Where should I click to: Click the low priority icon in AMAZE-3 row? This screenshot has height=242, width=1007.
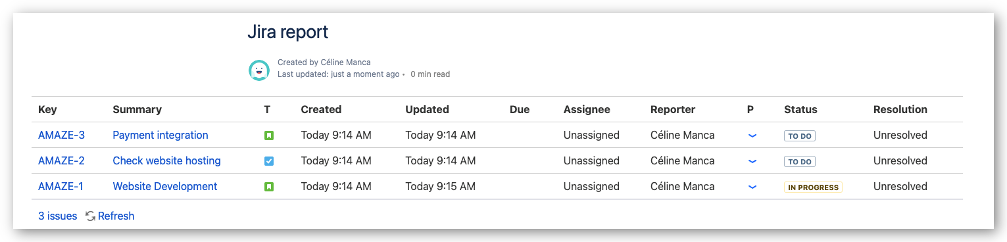pyautogui.click(x=752, y=135)
